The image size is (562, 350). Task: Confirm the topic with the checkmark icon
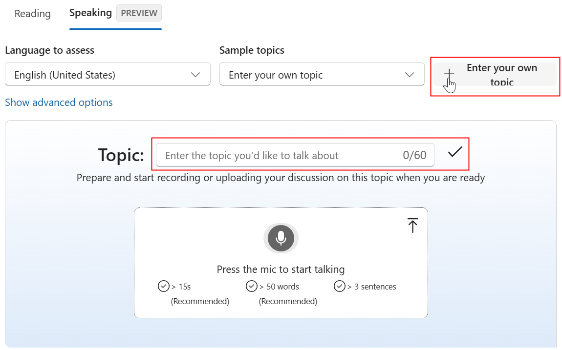pos(455,152)
